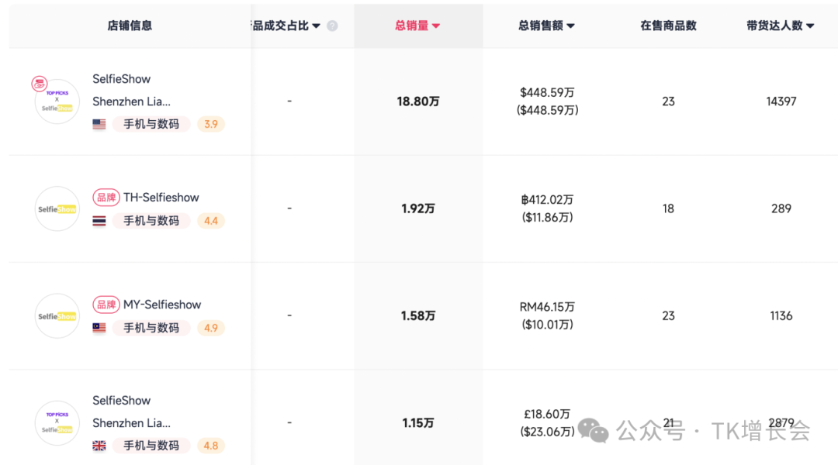Click the 店铺信息 column header

click(130, 26)
